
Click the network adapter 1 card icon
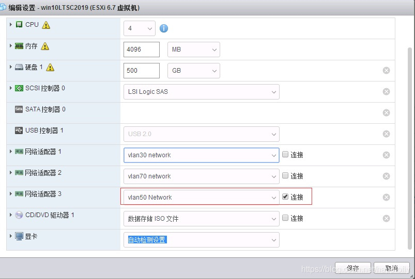click(x=19, y=152)
